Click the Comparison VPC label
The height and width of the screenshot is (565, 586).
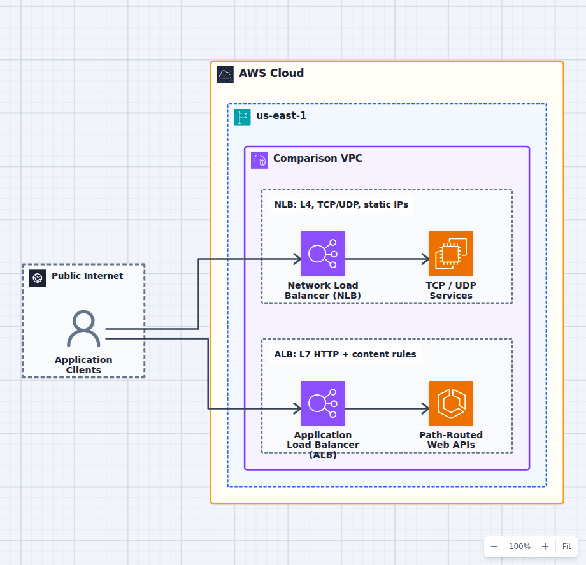pos(317,158)
